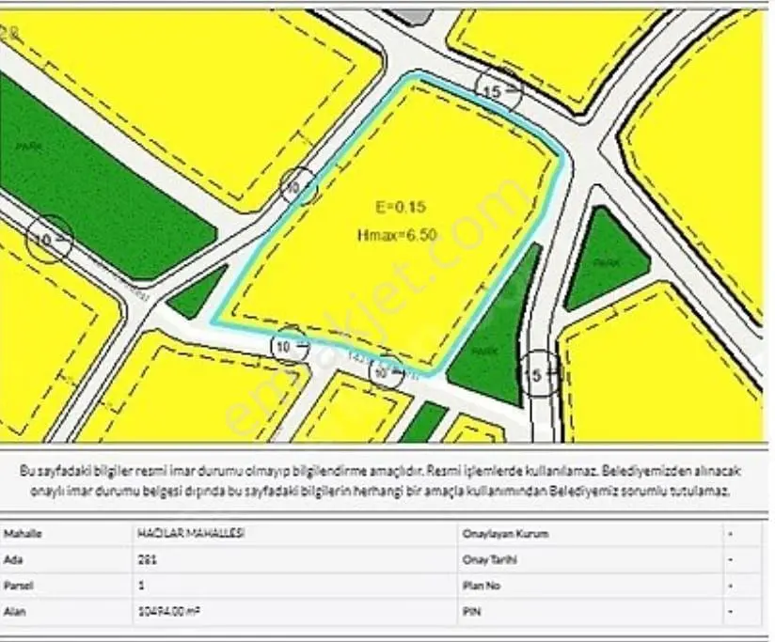775x642 pixels.
Task: Click the 'Onaylayan Kurum' label
Action: tap(505, 534)
